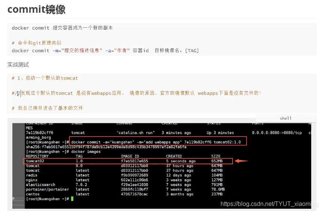Screen dimensions: 322x211
Task: Click the docker commit -m= syntax line
Action: tap(105, 51)
